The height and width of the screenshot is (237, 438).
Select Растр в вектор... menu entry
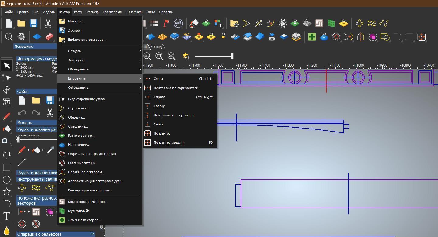coord(100,136)
